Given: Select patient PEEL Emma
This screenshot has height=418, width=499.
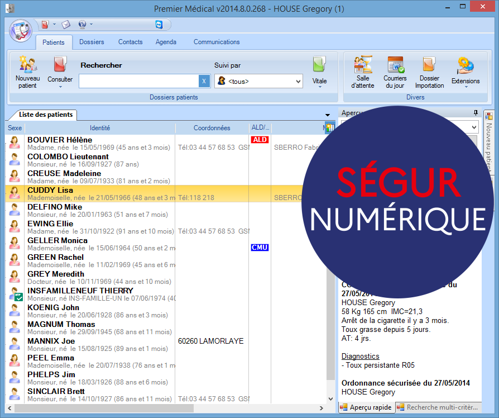Looking at the screenshot, I should point(165,362).
